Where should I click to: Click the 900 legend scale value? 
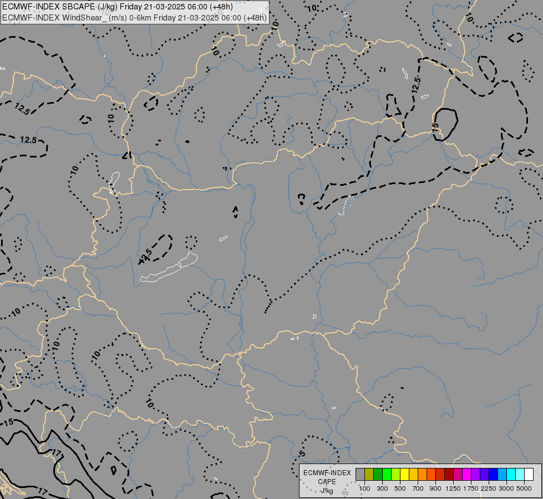pyautogui.click(x=435, y=488)
